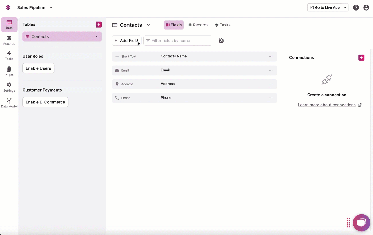Viewport: 373px width, 235px height.
Task: Open Tasks in left sidebar
Action: (x=9, y=55)
